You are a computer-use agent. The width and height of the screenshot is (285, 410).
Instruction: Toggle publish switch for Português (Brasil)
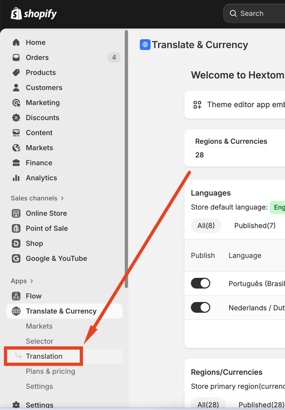201,283
